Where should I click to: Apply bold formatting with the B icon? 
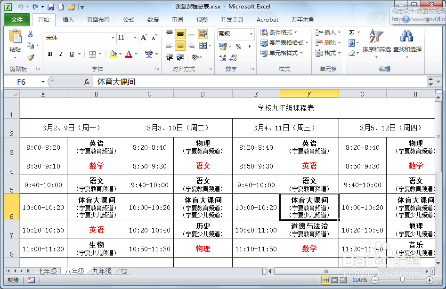(50, 55)
